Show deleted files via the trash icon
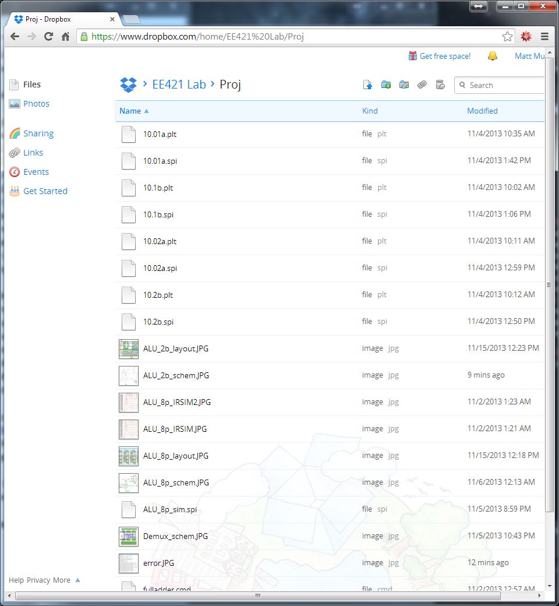Screen dimensions: 559x606 [x=441, y=84]
